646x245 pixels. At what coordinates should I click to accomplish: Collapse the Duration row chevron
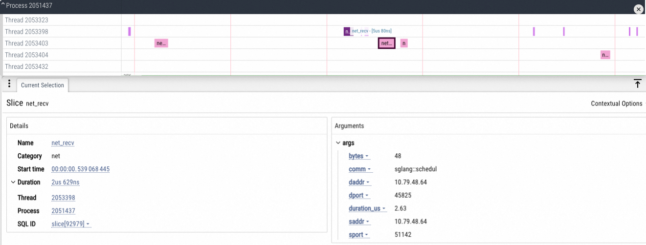point(13,182)
